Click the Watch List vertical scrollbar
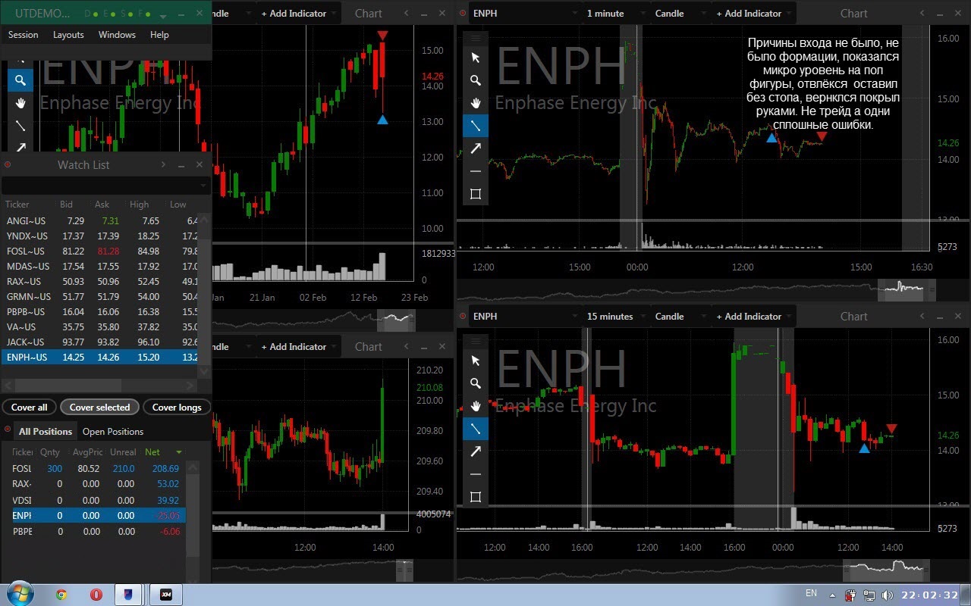The width and height of the screenshot is (971, 606). click(x=204, y=295)
